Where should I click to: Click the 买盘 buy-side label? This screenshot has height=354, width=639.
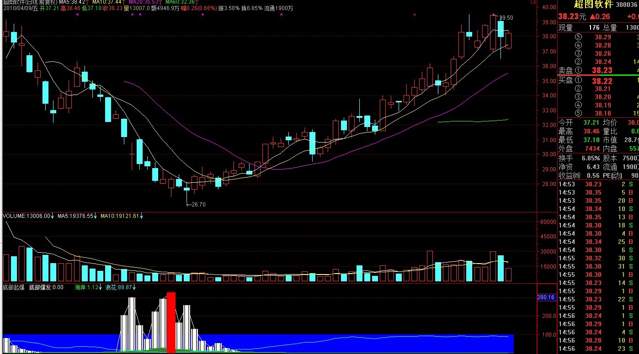(x=565, y=80)
